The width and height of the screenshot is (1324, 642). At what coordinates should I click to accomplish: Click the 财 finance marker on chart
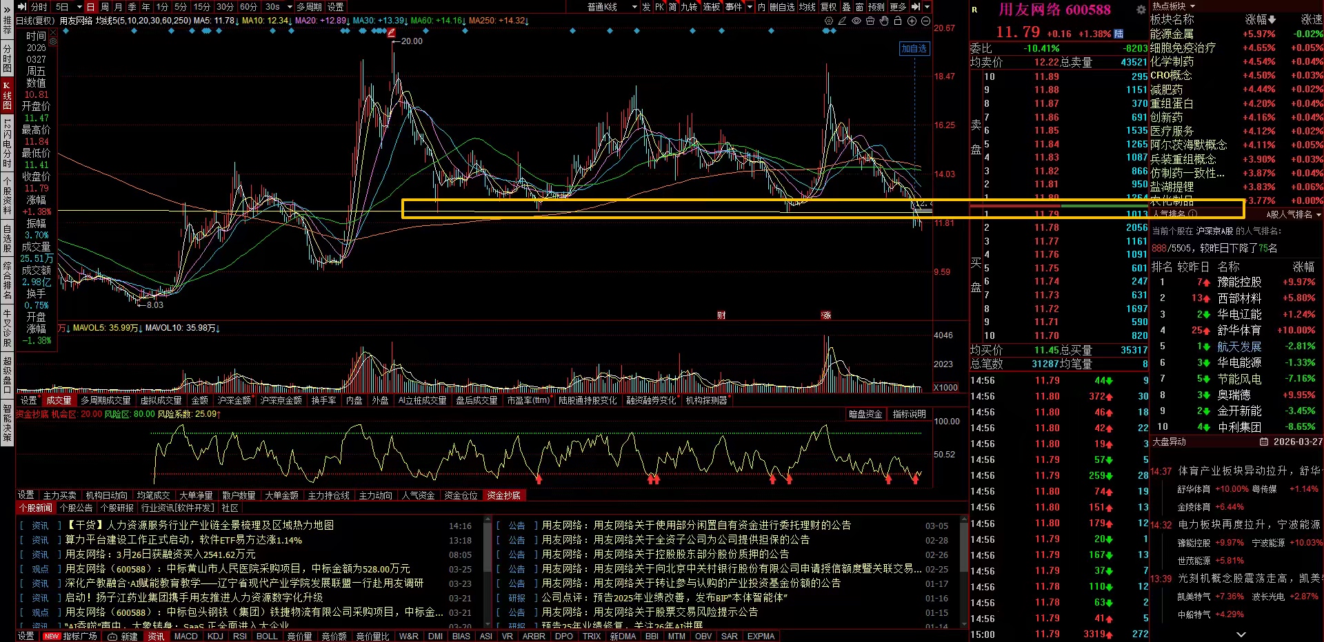[721, 315]
